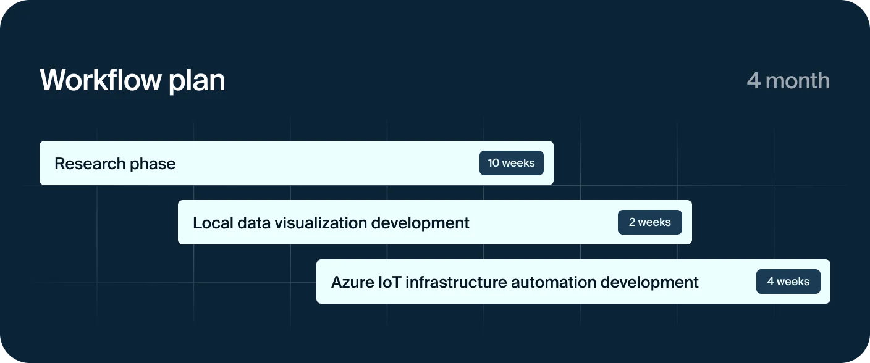Click the "10 weeks" duration badge
Viewport: 870px width, 363px height.
point(512,163)
